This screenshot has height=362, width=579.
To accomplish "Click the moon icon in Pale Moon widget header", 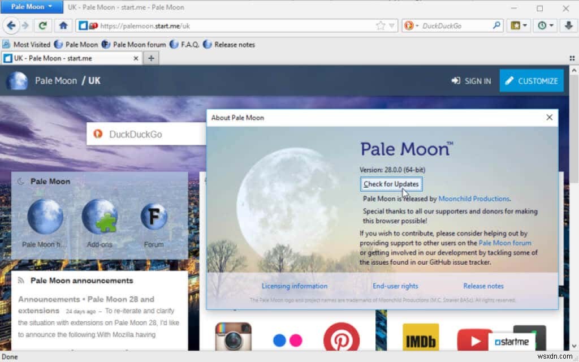I will [x=21, y=182].
